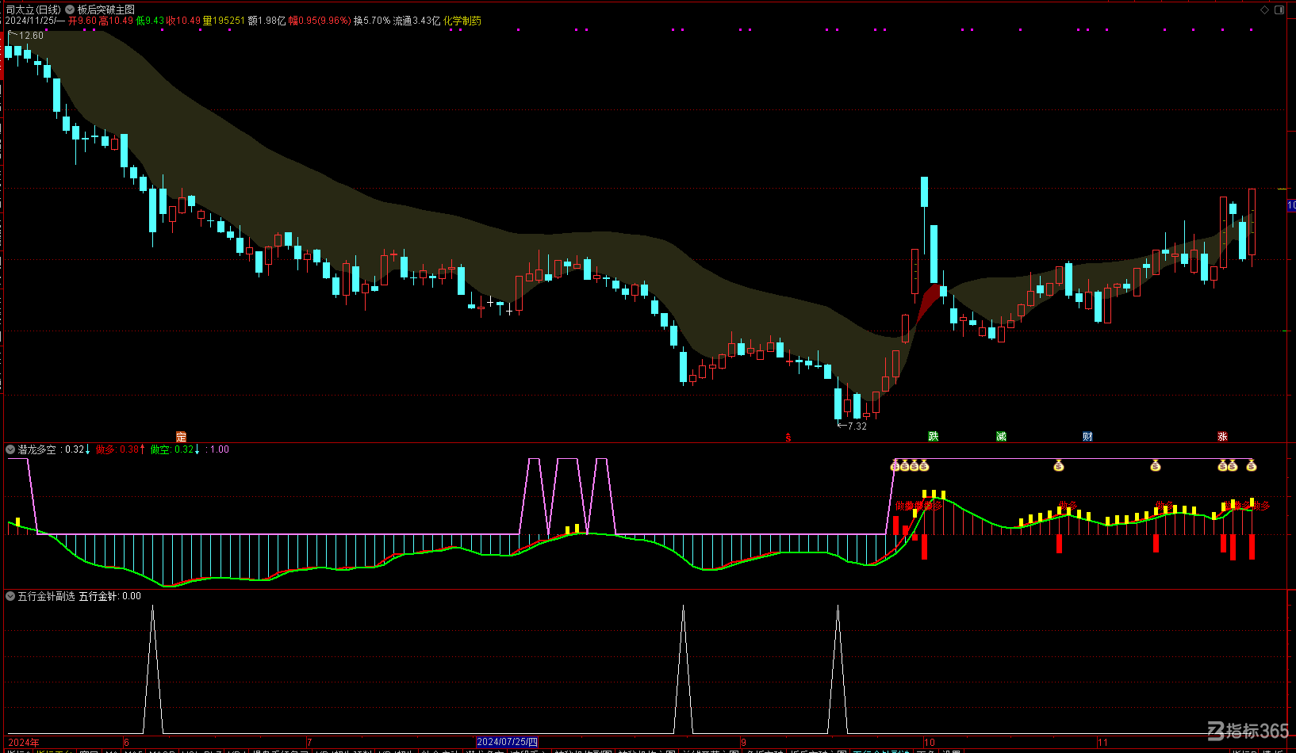The height and width of the screenshot is (753, 1296).
Task: Click the 收10.49 close price readout
Action: pyautogui.click(x=183, y=21)
